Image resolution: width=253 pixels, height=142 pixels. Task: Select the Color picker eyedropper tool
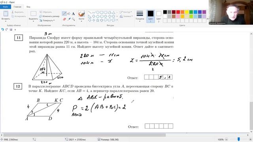pos(69,19)
